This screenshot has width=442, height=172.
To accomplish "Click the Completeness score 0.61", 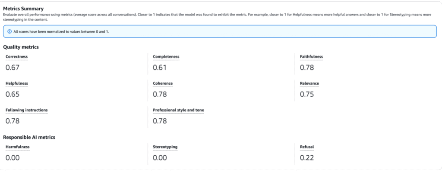I will pos(160,68).
